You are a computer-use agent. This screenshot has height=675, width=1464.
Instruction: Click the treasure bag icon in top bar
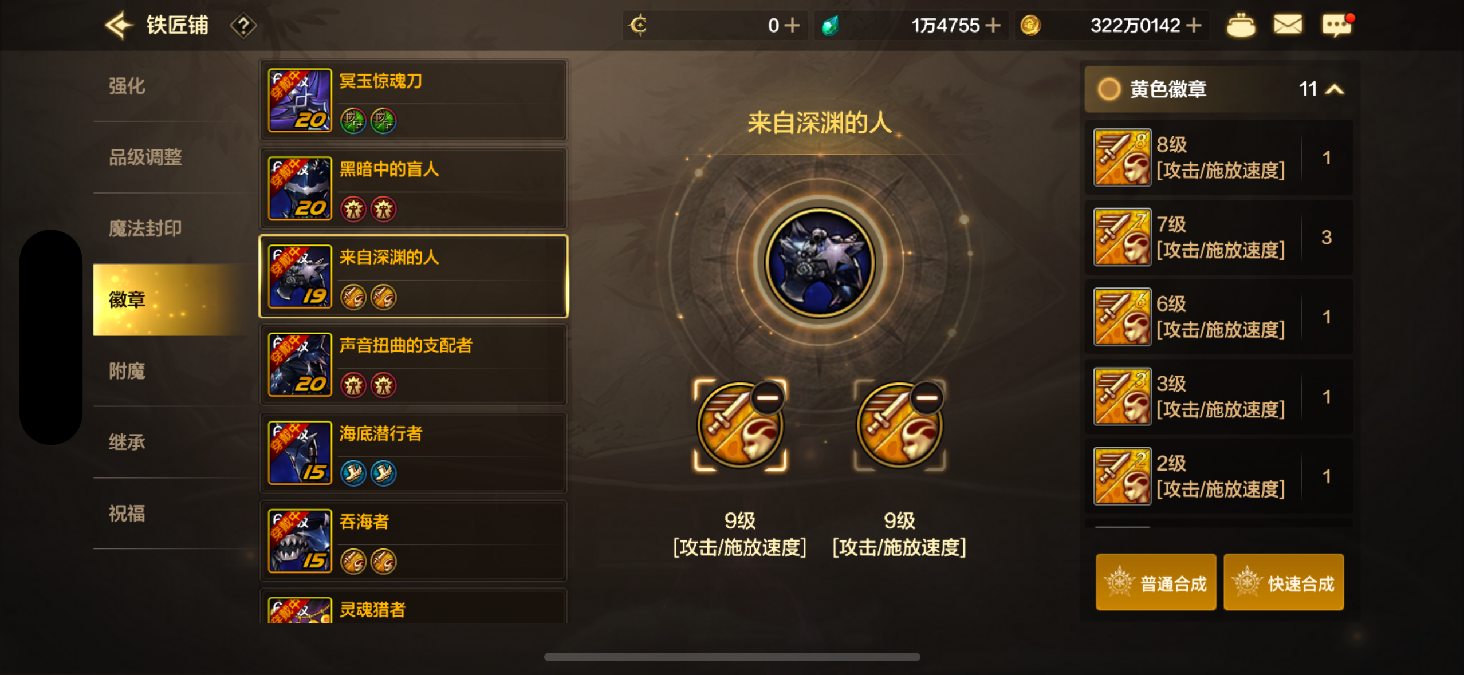[x=1241, y=25]
